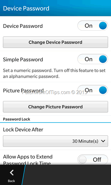The height and width of the screenshot is (185, 111).
Task: Tap the Device Password row label
Action: 23,26
